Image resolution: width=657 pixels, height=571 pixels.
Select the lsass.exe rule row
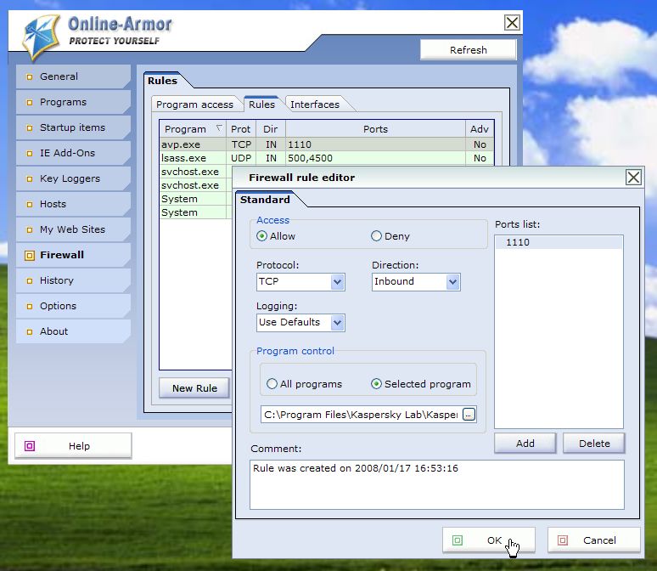(327, 158)
